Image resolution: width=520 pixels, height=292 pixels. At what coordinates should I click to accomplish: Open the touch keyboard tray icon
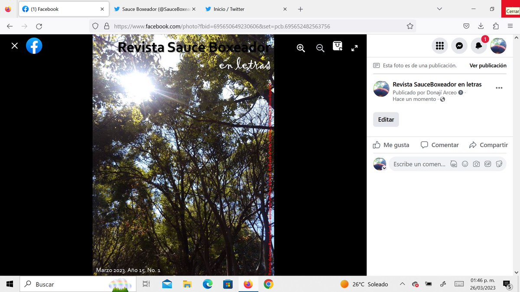459,284
